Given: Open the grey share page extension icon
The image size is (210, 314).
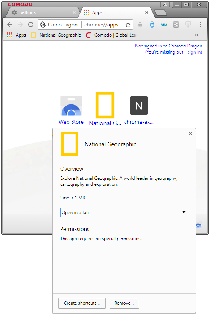Looking at the screenshot, I should pyautogui.click(x=176, y=25).
